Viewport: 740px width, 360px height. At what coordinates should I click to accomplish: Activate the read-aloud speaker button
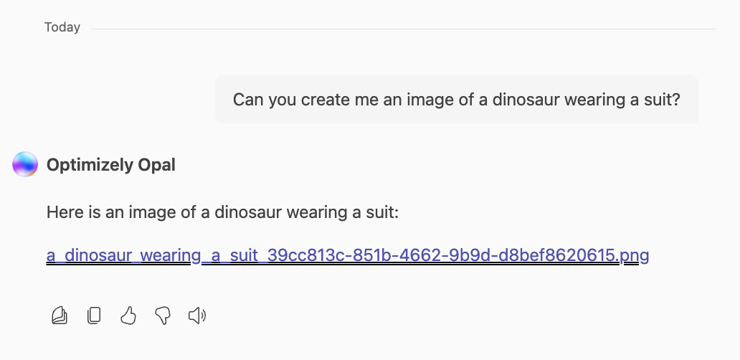[x=196, y=316]
